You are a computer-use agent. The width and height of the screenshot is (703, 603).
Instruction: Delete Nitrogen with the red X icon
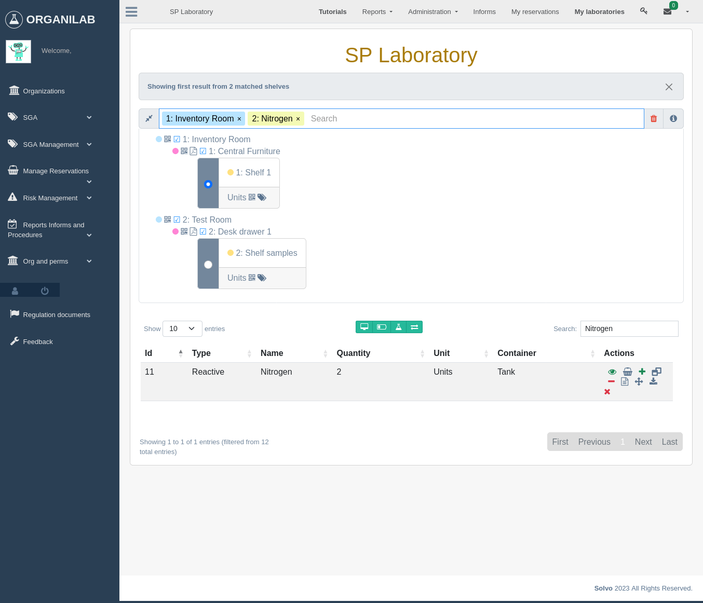pyautogui.click(x=607, y=392)
